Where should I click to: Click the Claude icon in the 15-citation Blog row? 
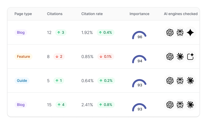(190, 105)
